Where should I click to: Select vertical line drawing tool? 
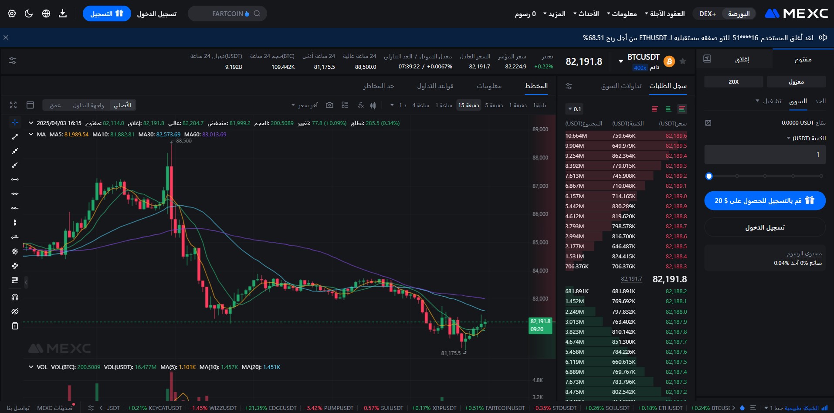tap(15, 223)
